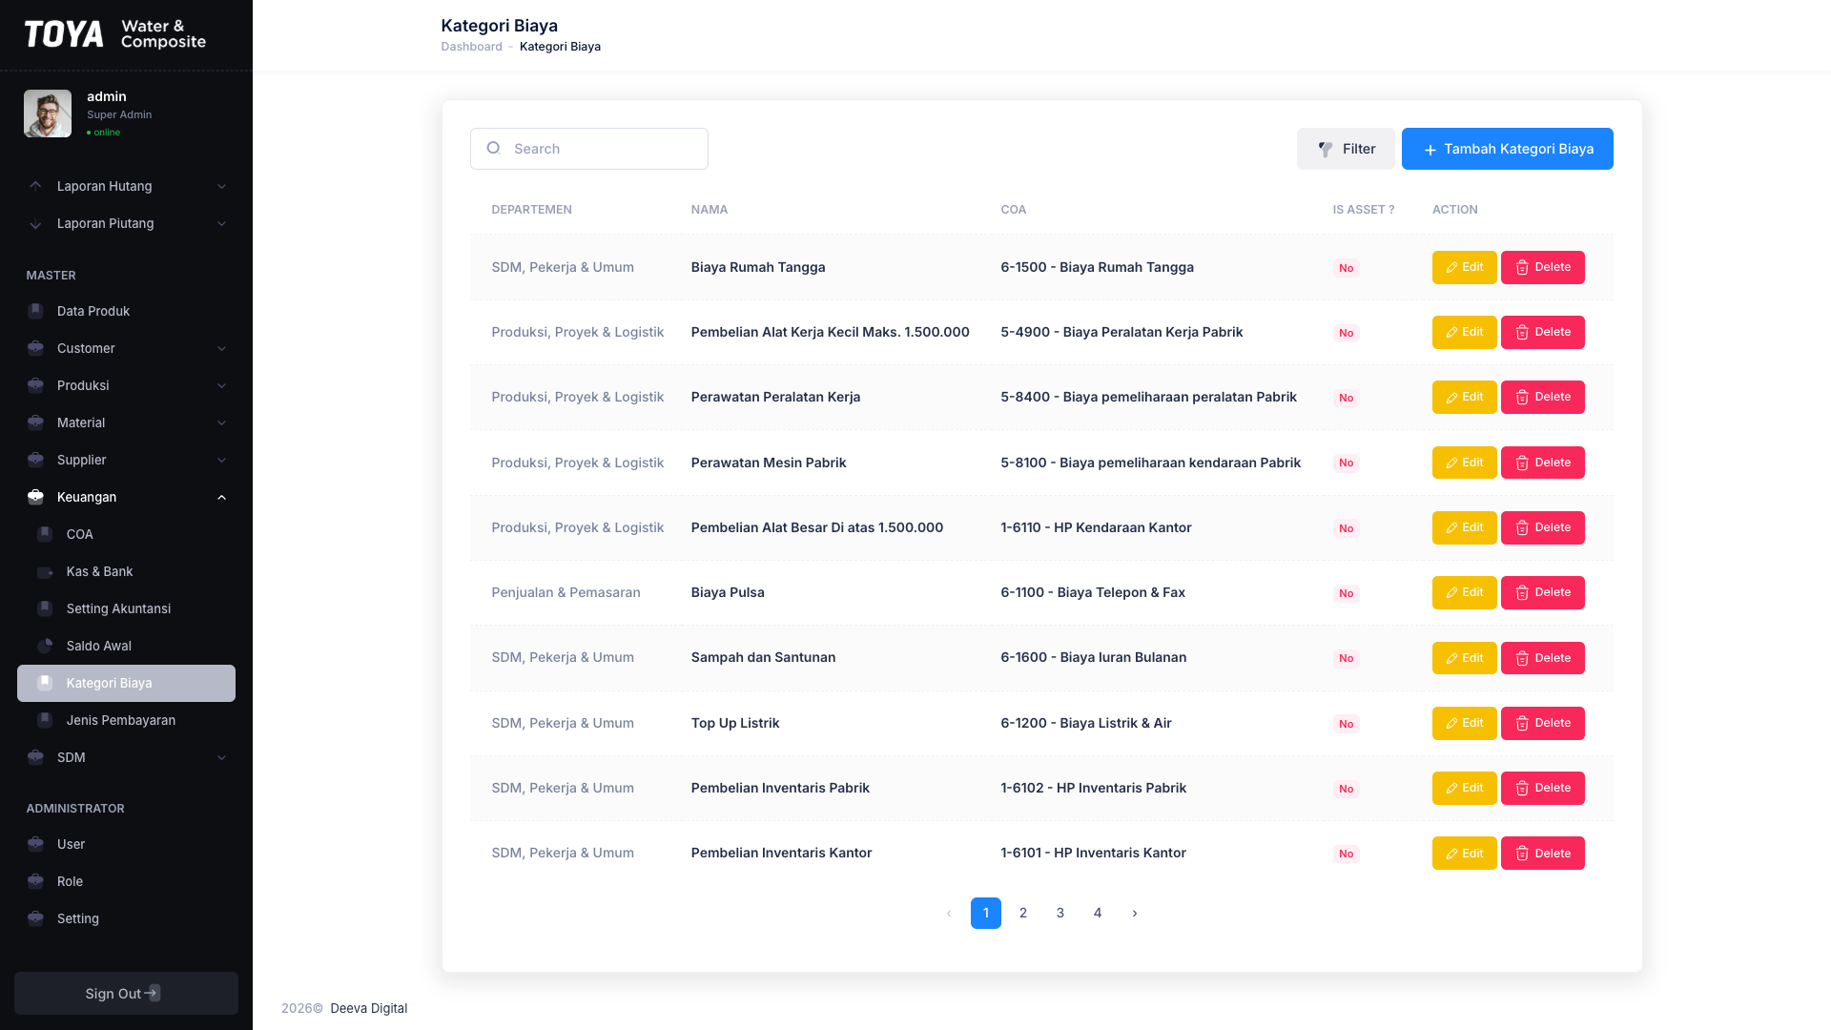This screenshot has height=1030, width=1831.
Task: Click the search magnifier icon
Action: (x=493, y=148)
